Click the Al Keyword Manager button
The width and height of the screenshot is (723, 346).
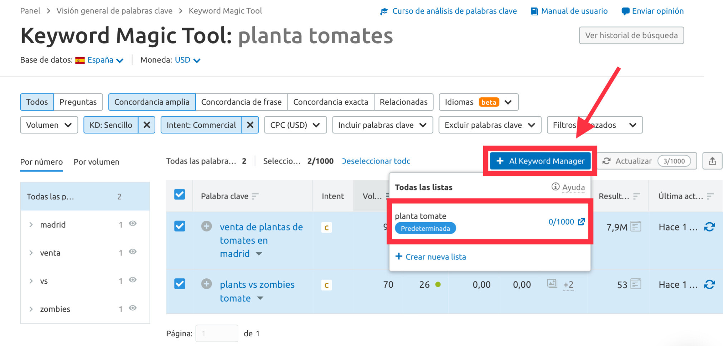coord(540,161)
